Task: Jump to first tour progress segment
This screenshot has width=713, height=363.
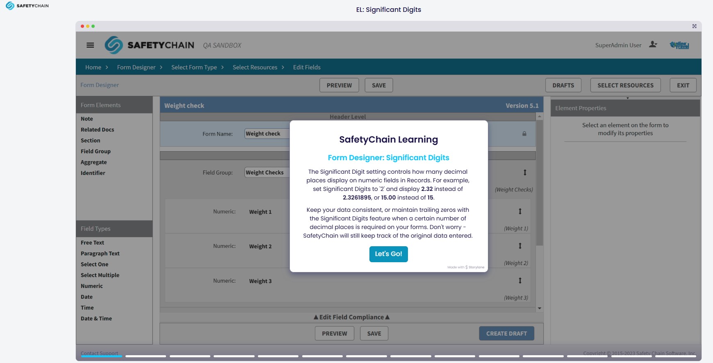Action: point(101,356)
